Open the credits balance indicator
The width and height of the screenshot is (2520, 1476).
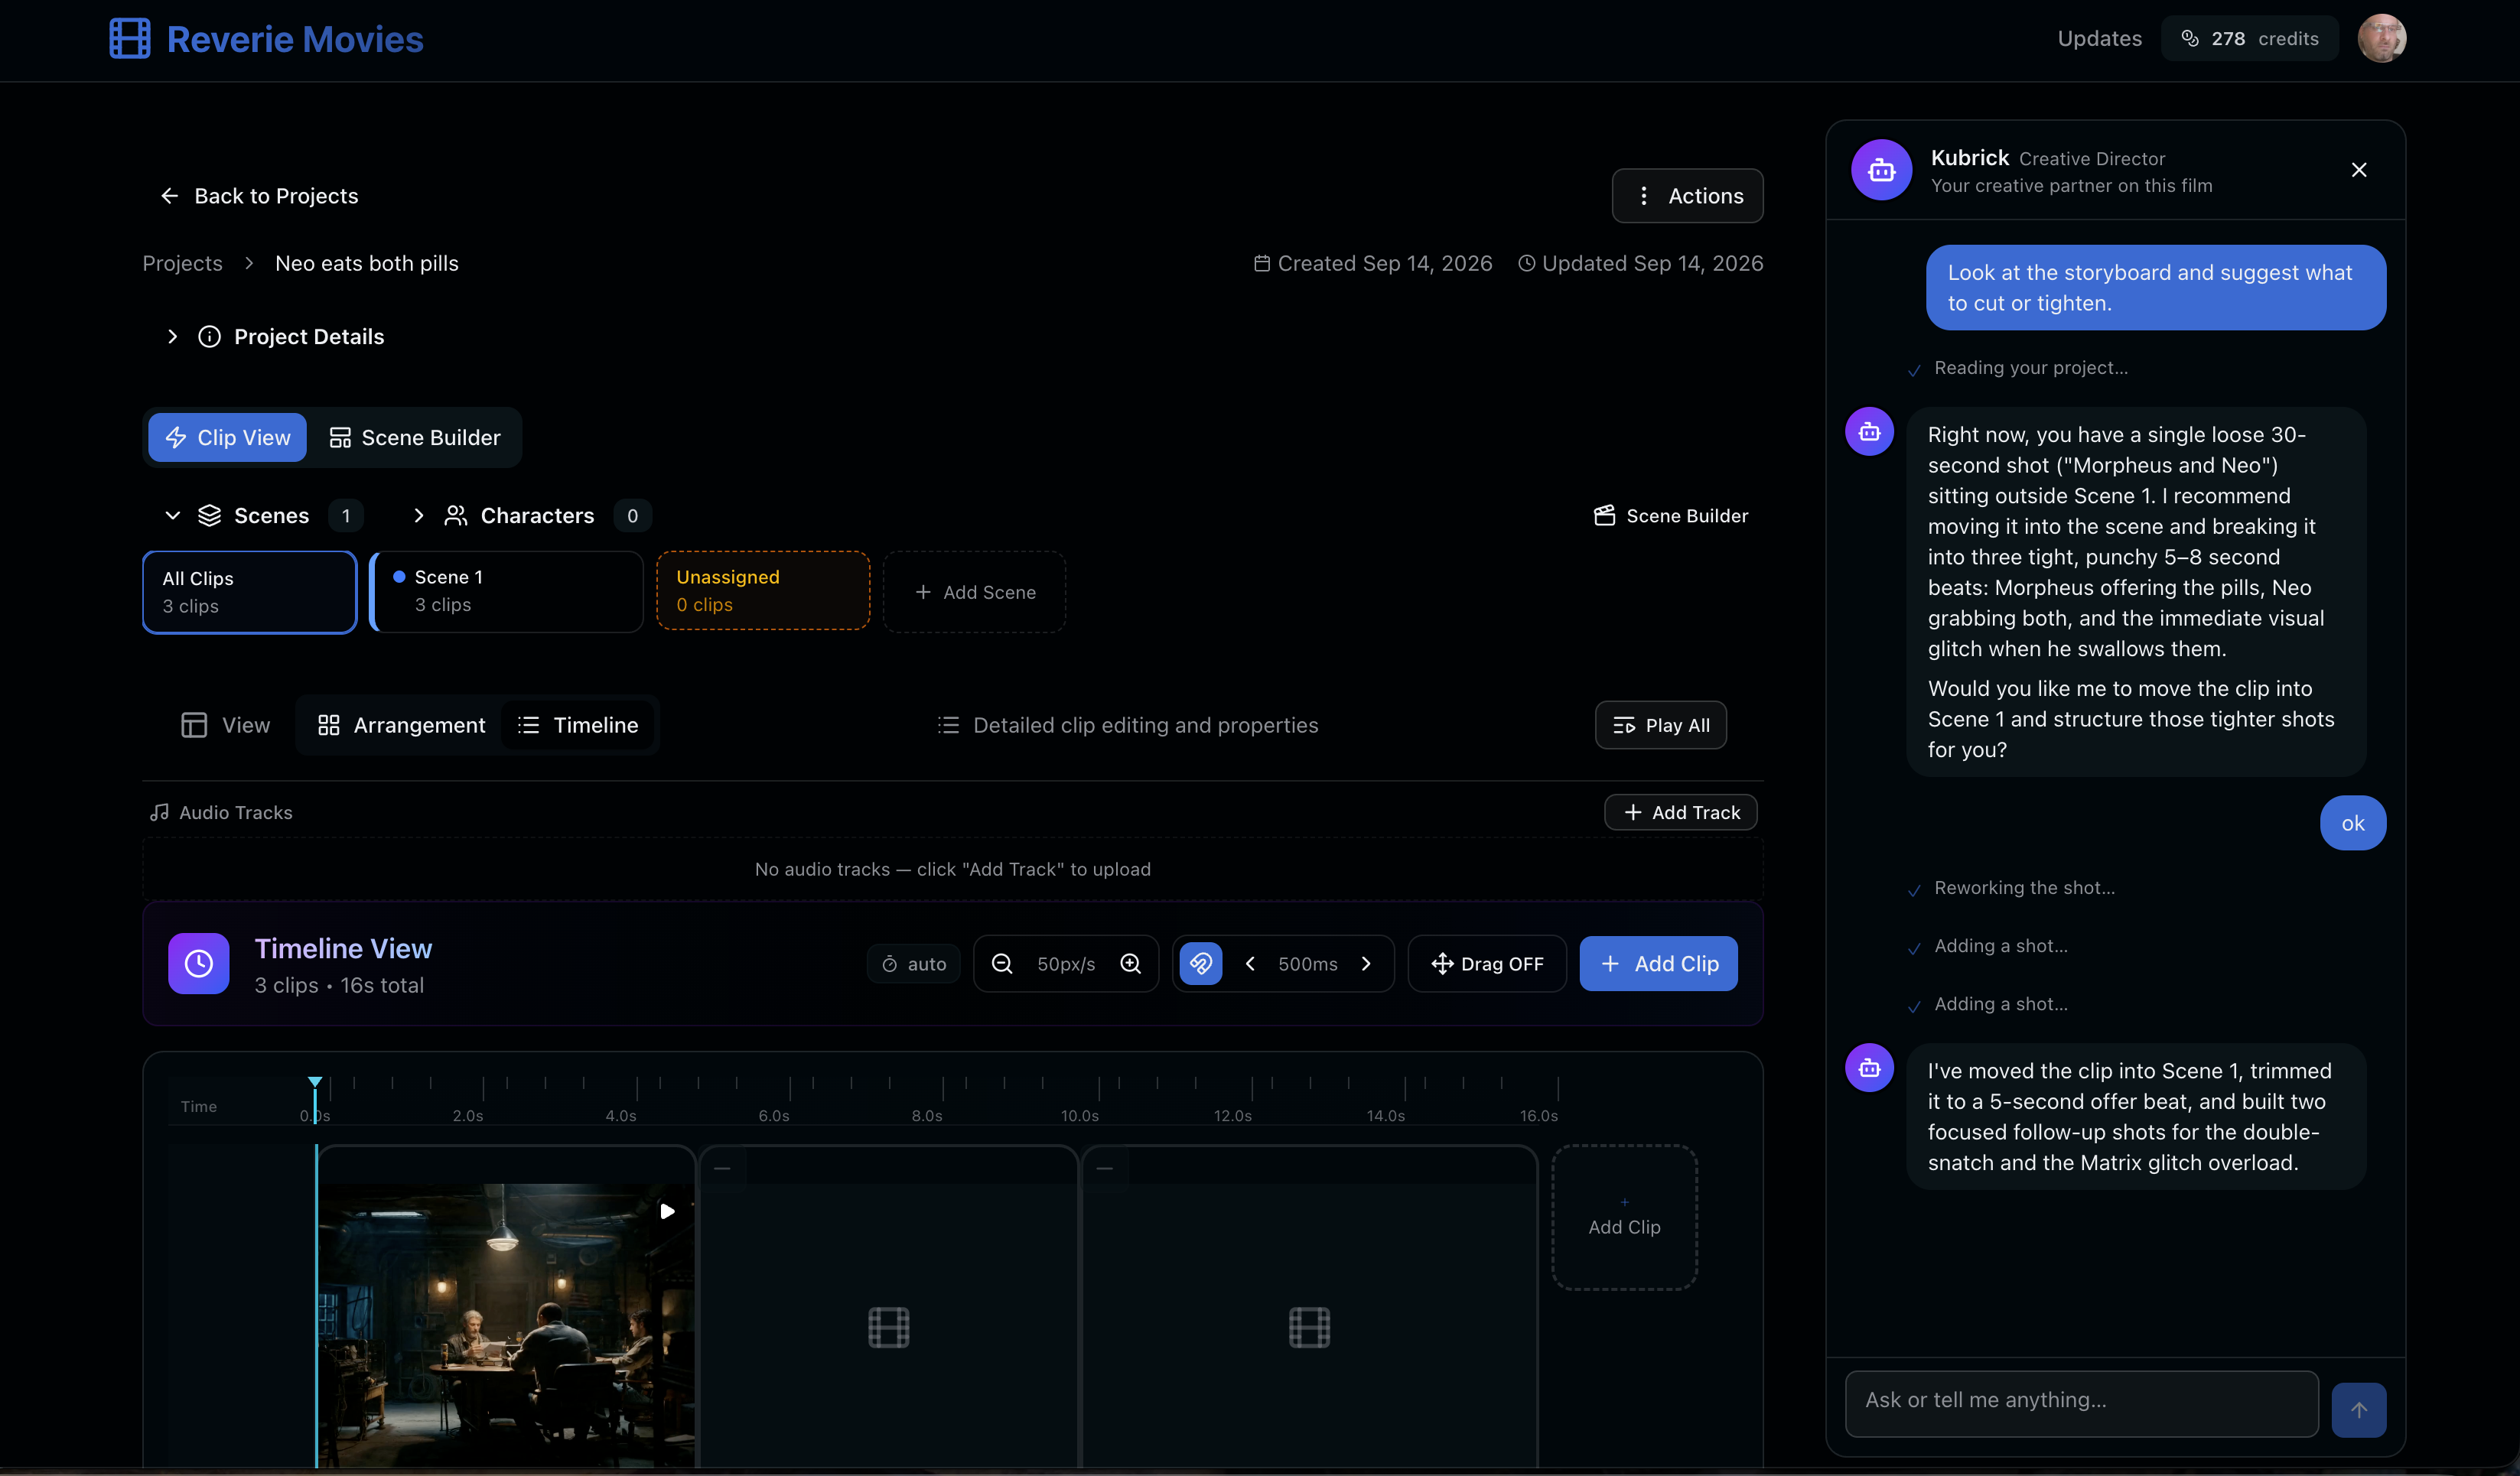(x=2249, y=39)
